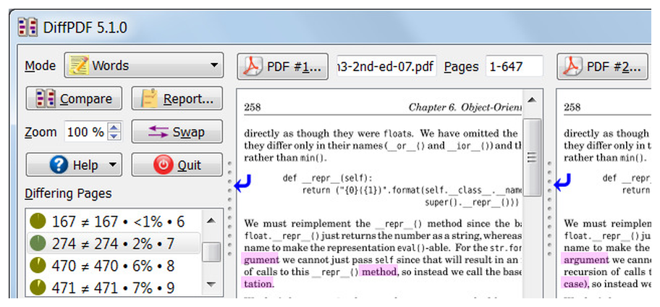Click pie icon beside page 167 entry
660x307 pixels.
(38, 221)
